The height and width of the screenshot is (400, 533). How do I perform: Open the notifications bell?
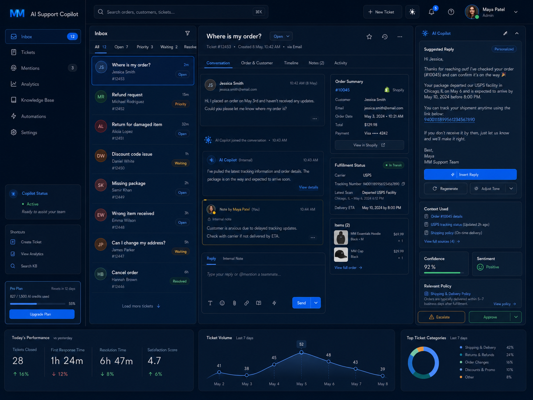[x=431, y=12]
